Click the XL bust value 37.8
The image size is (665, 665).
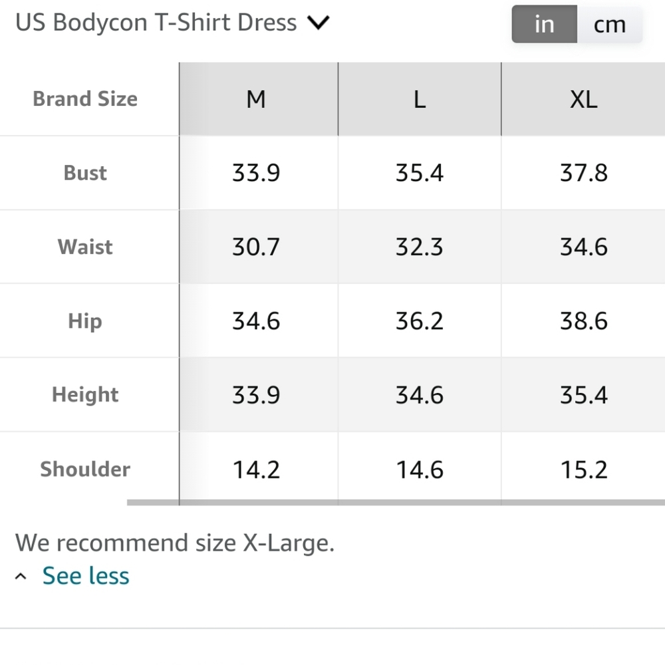[583, 173]
